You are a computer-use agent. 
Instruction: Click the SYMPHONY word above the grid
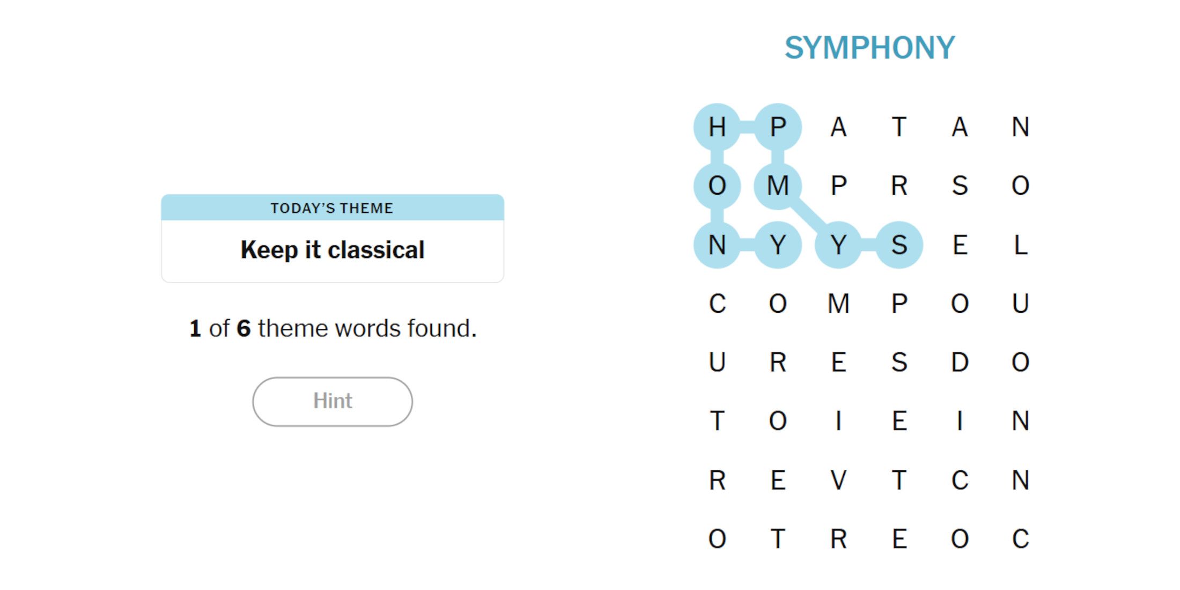pos(869,48)
